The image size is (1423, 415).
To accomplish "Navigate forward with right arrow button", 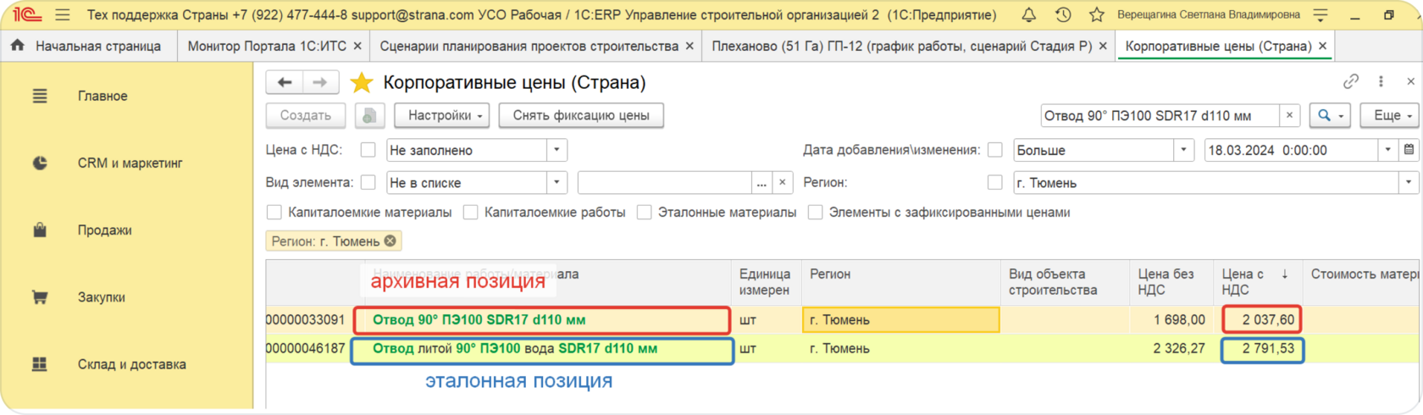I will pyautogui.click(x=320, y=82).
